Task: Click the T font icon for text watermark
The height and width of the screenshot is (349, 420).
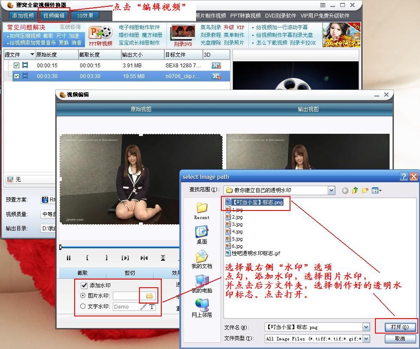Action: tap(152, 307)
